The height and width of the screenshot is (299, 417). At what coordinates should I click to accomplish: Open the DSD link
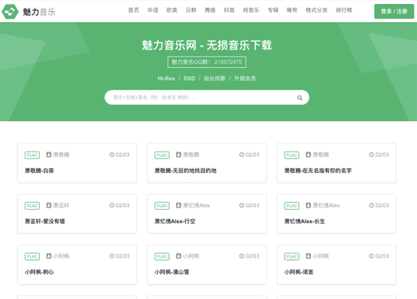189,78
